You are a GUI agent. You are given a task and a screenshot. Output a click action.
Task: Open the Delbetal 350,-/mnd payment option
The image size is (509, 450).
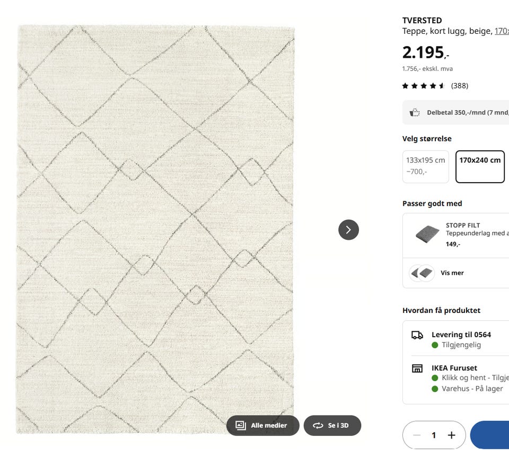pos(456,112)
